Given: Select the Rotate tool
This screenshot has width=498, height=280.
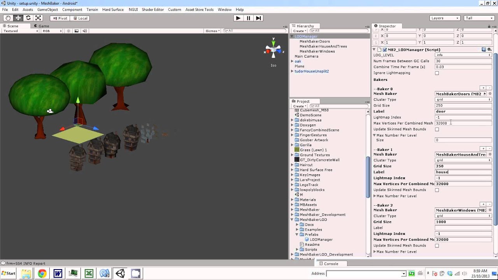Looking at the screenshot, I should click(28, 18).
